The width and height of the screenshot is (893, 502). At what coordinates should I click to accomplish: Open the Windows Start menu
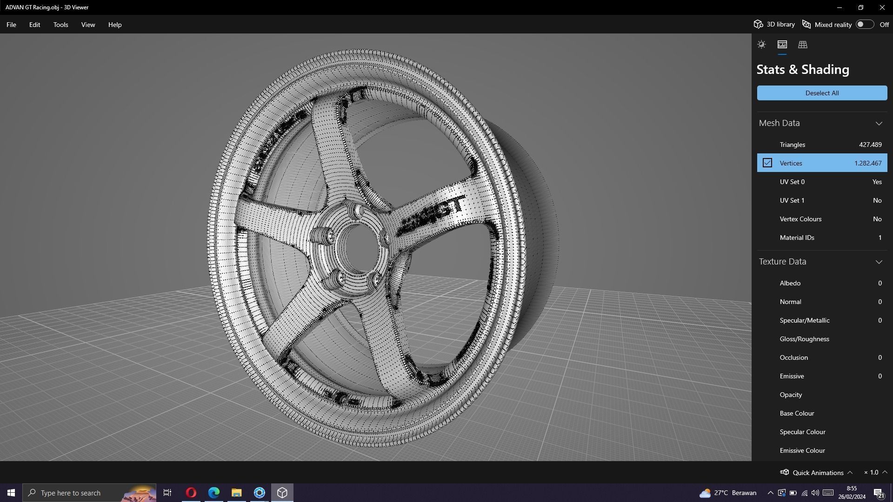[x=11, y=493]
